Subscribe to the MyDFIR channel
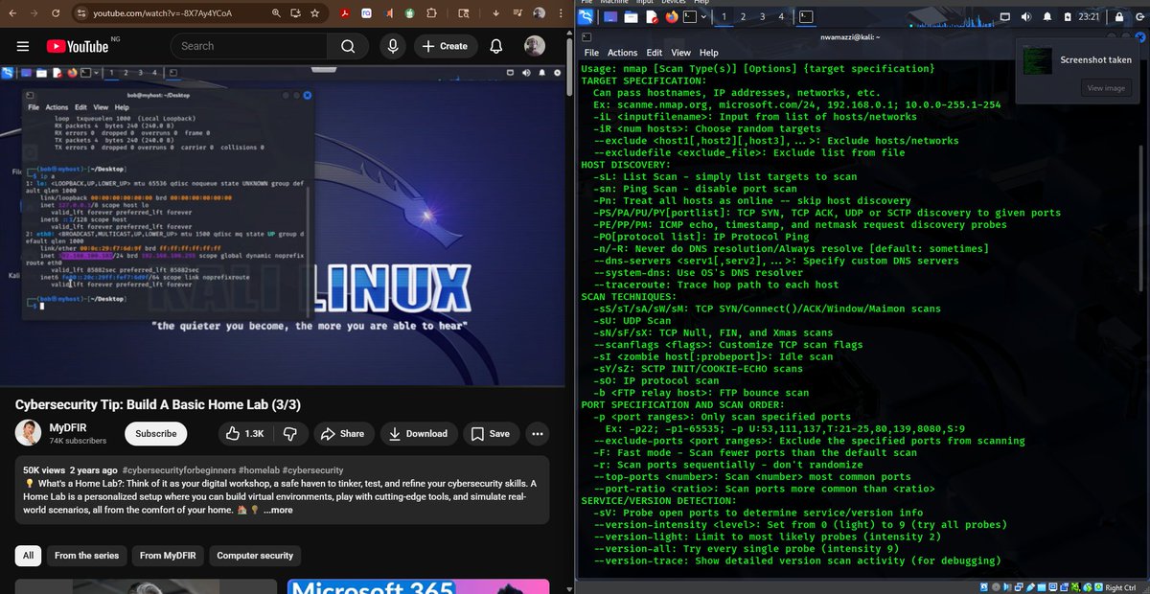Image resolution: width=1150 pixels, height=594 pixels. [x=155, y=434]
